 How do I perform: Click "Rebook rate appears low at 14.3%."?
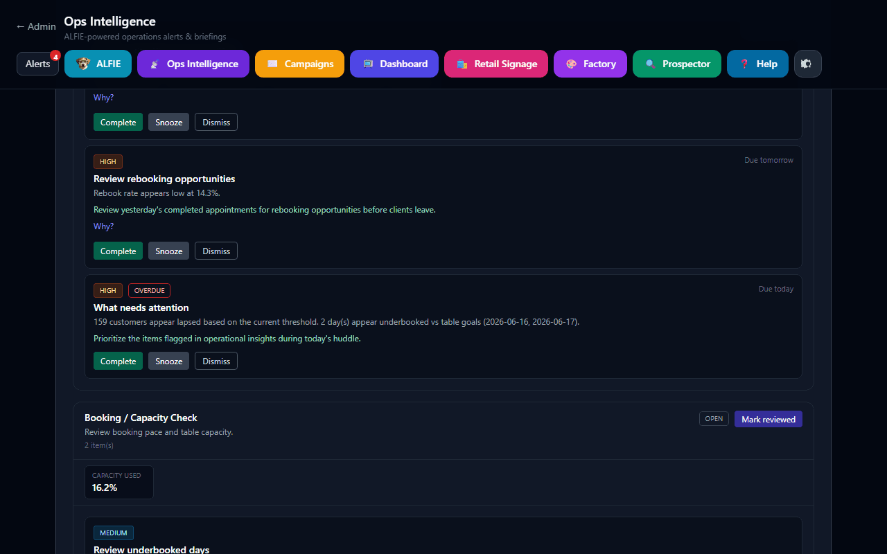pyautogui.click(x=157, y=193)
